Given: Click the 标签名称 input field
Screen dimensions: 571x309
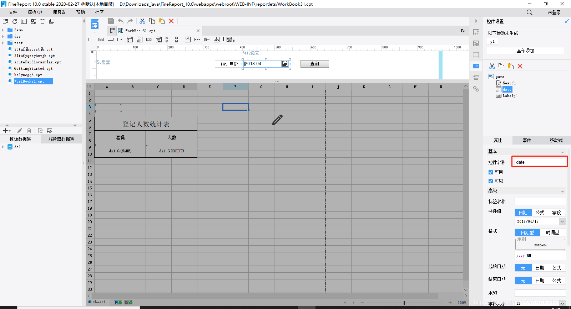Looking at the screenshot, I should click(x=540, y=201).
